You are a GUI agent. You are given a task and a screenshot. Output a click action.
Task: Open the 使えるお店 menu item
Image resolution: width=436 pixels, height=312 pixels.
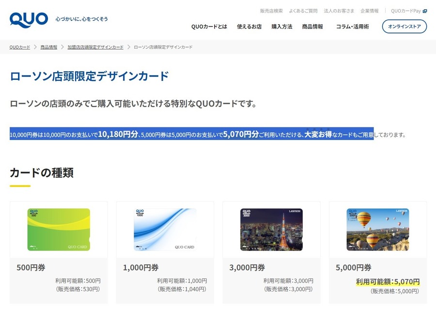(249, 27)
